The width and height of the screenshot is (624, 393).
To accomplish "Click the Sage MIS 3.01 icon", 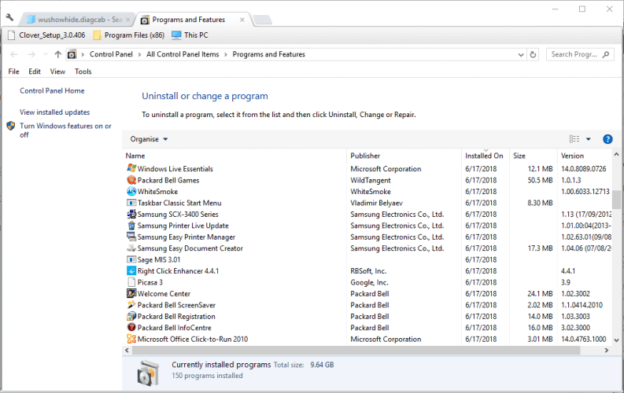I will 131,259.
